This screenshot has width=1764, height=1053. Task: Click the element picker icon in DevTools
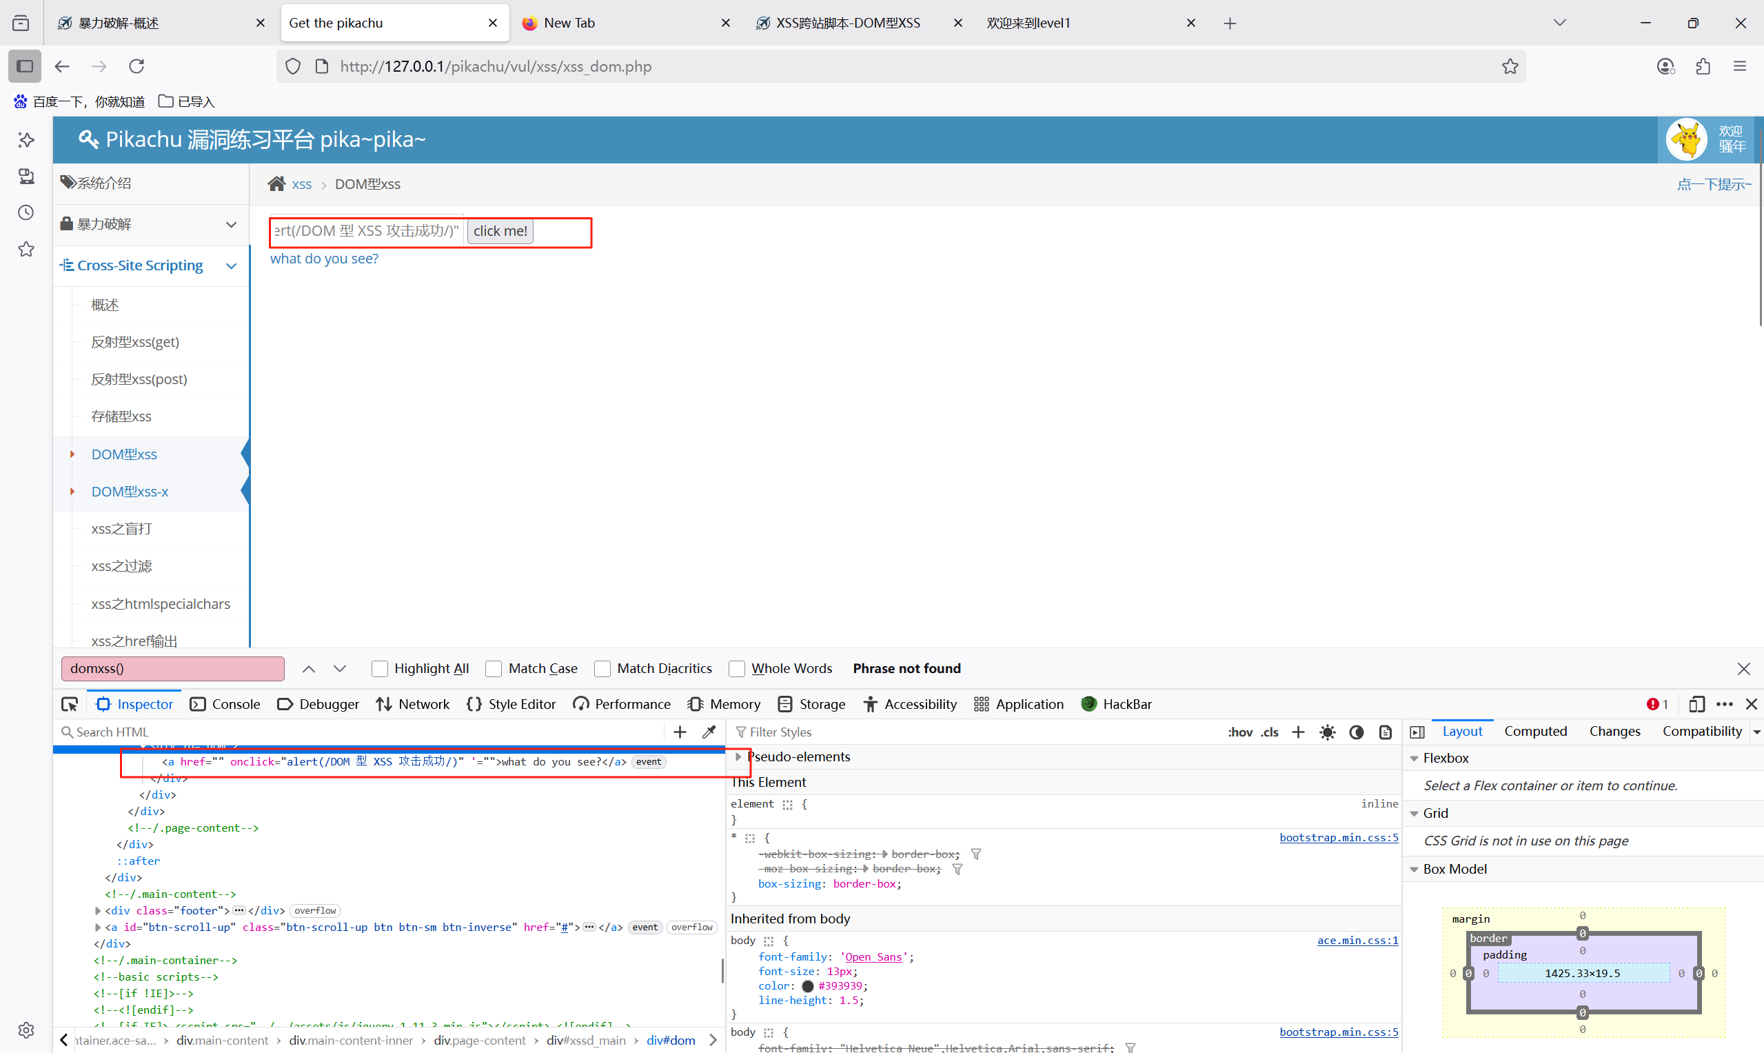[x=70, y=704]
